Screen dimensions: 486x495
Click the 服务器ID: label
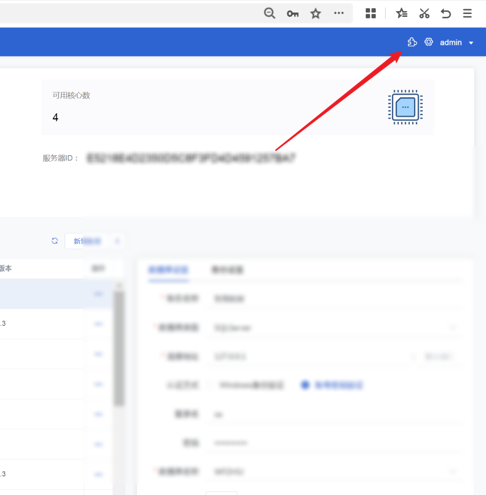(60, 158)
